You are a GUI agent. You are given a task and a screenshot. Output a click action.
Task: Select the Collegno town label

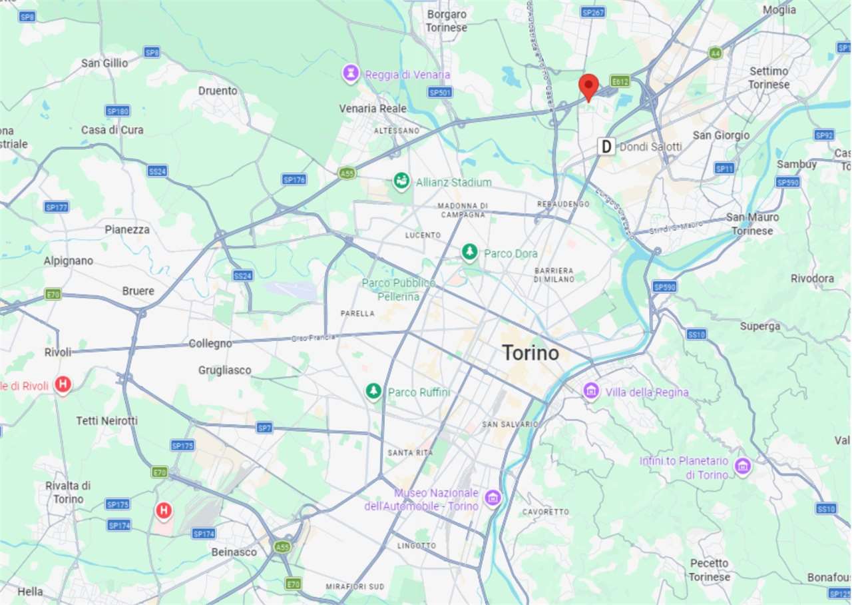click(210, 343)
